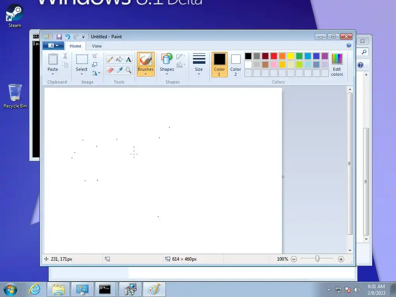396x297 pixels.
Task: Expand the Shapes dropdown arrow
Action: point(167,74)
